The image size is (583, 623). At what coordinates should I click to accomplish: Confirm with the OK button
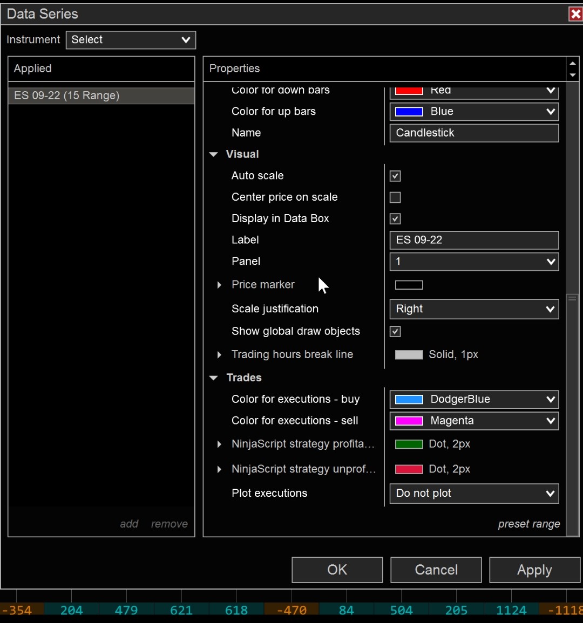337,570
